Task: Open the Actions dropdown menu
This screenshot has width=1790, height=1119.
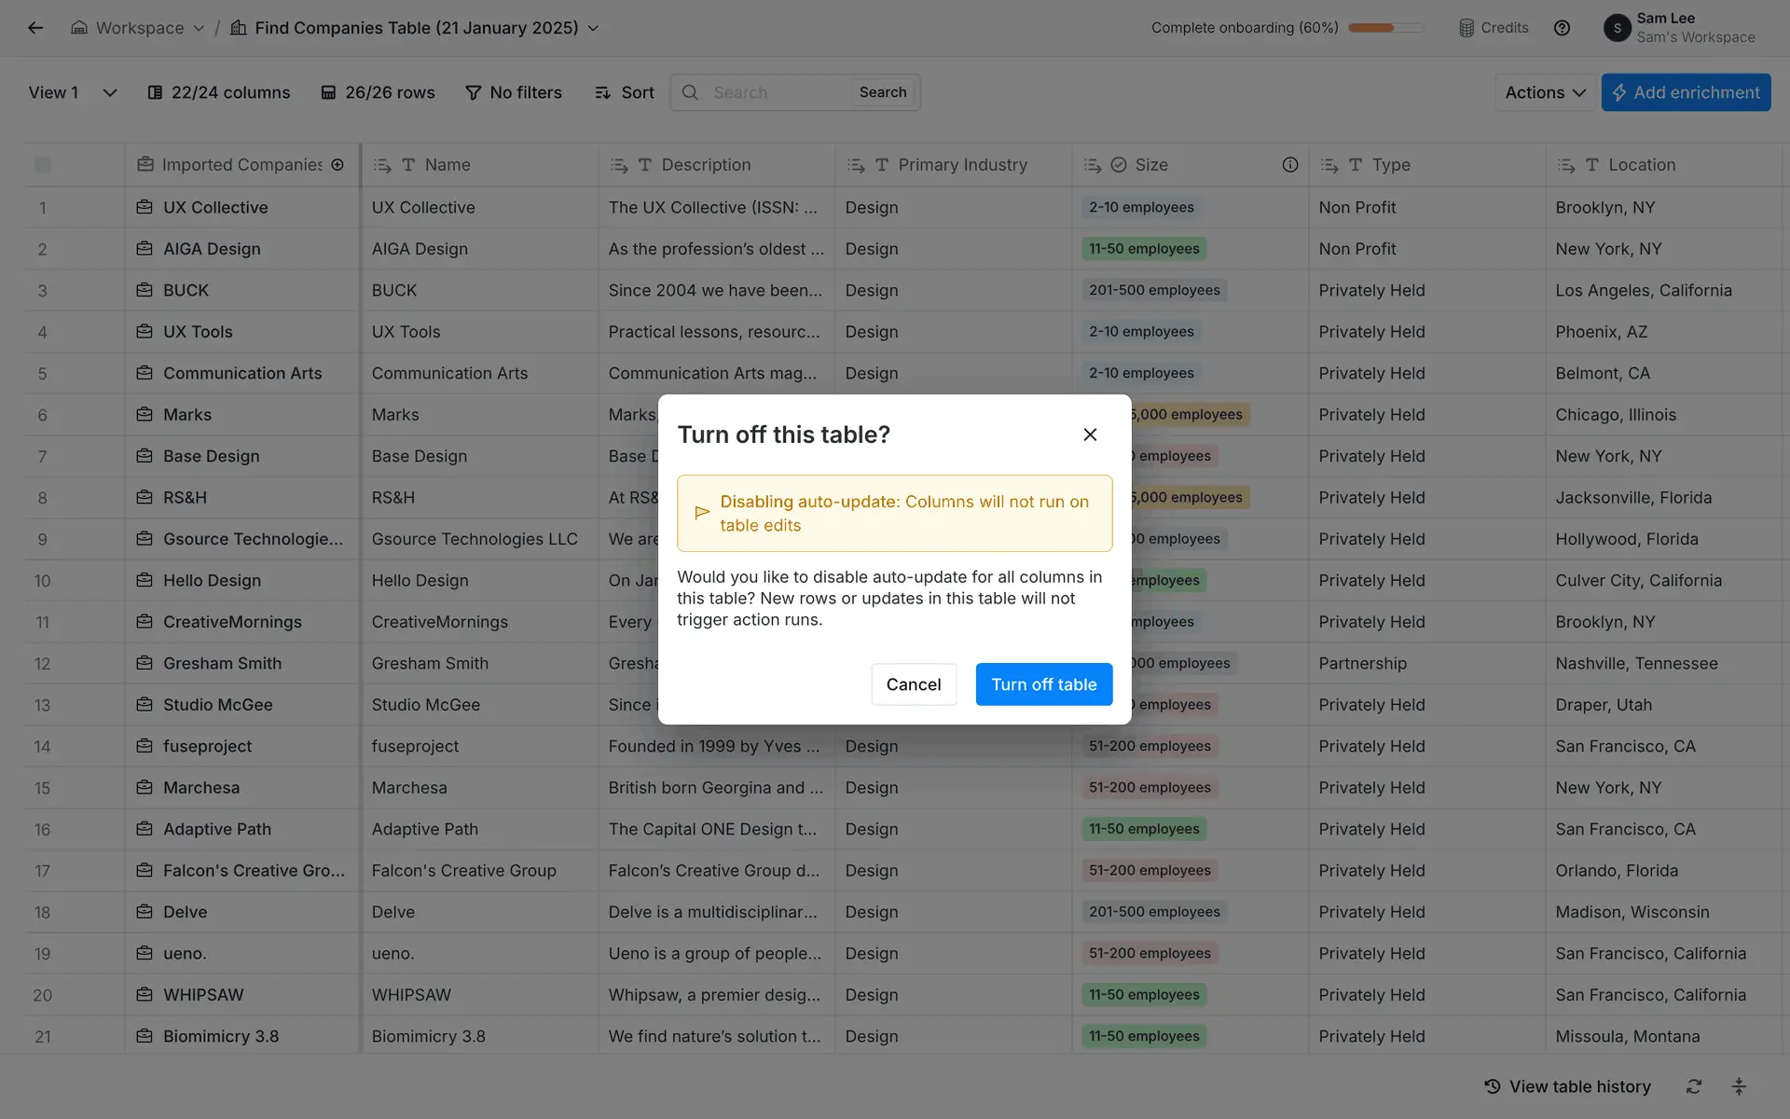Action: (1545, 92)
